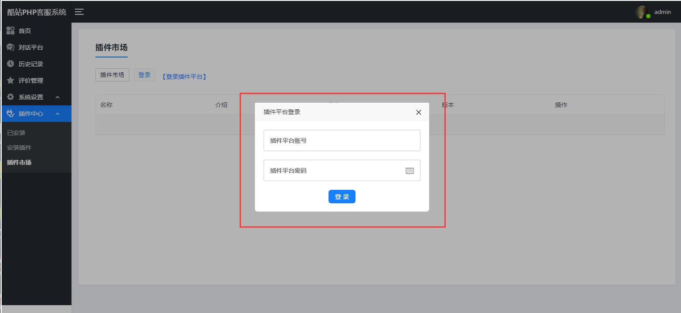Focus the 插件平台账号 input field
Image resolution: width=681 pixels, height=313 pixels.
pos(342,141)
